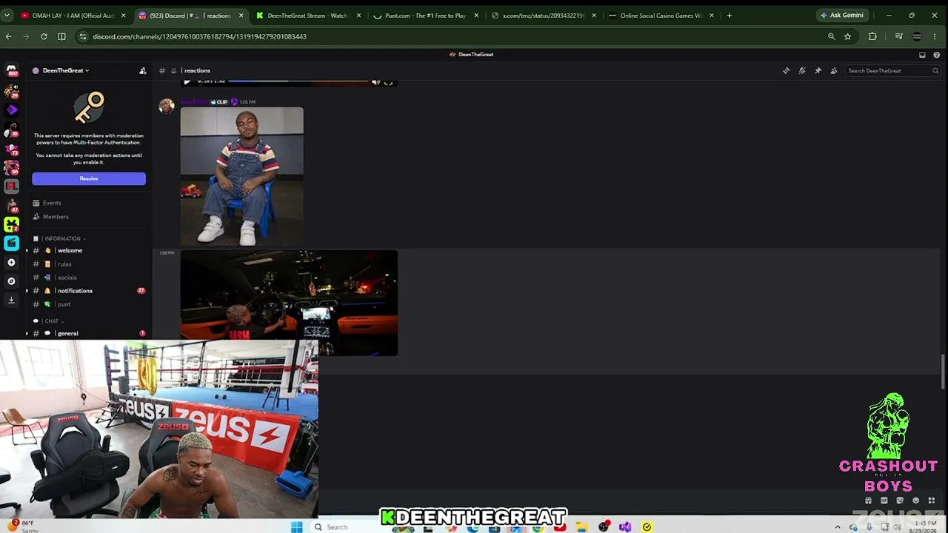Click browser reload button

coord(44,36)
